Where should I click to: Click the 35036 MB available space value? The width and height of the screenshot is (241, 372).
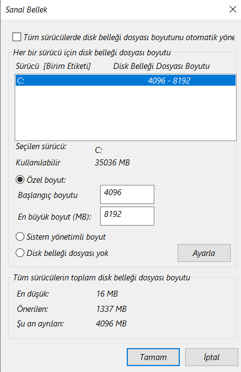click(112, 163)
